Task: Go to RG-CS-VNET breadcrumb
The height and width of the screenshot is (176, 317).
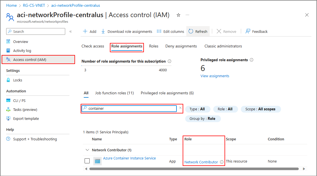Action: pos(34,5)
